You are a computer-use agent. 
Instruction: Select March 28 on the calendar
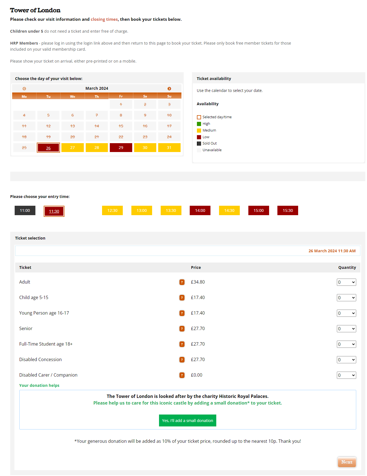pyautogui.click(x=97, y=148)
